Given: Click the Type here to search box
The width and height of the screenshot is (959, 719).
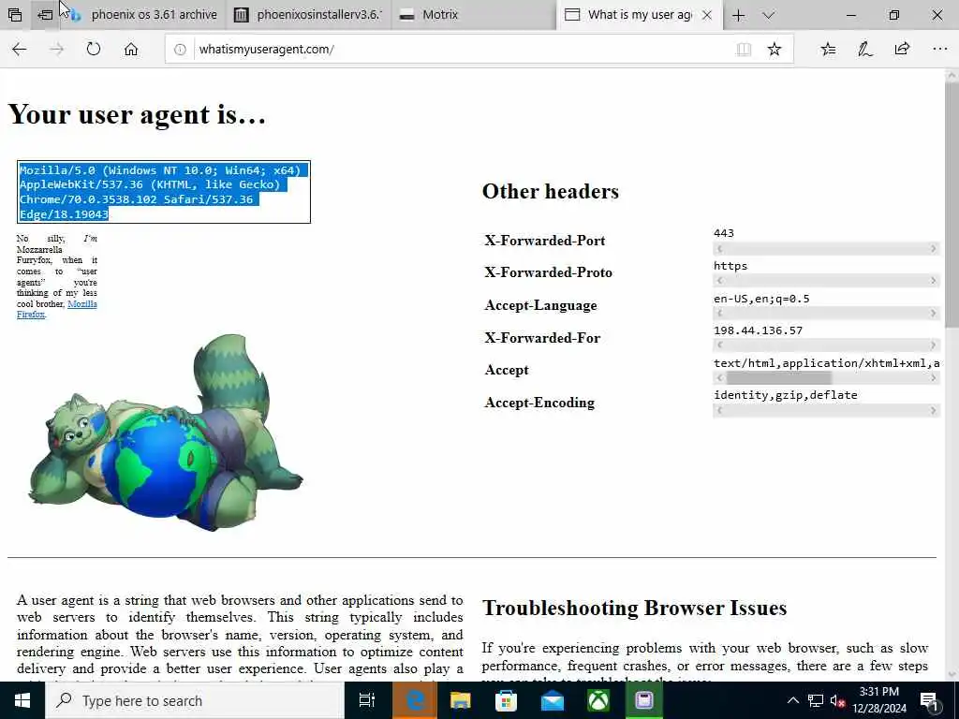Looking at the screenshot, I should [x=195, y=700].
